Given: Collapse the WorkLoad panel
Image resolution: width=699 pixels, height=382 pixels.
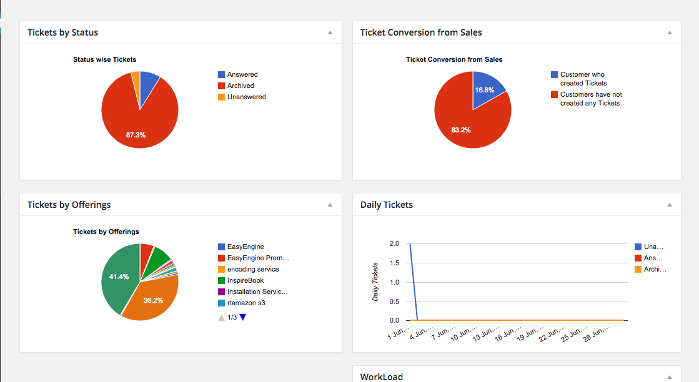Looking at the screenshot, I should pyautogui.click(x=669, y=376).
